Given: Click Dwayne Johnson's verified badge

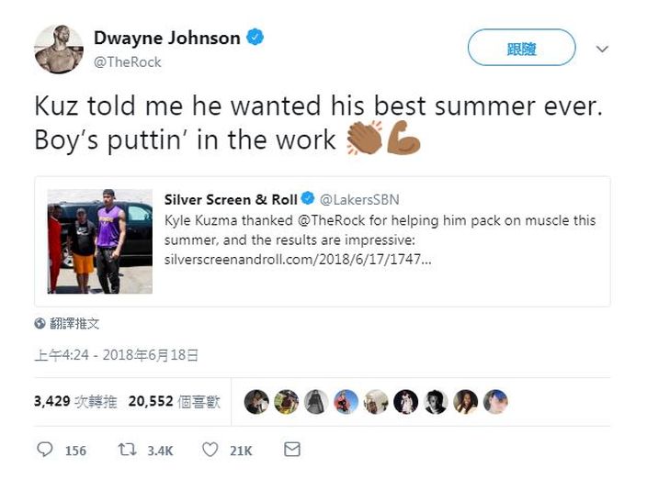Looking at the screenshot, I should (255, 38).
